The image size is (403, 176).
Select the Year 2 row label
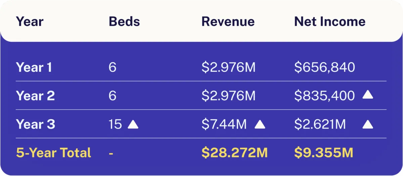coord(35,96)
